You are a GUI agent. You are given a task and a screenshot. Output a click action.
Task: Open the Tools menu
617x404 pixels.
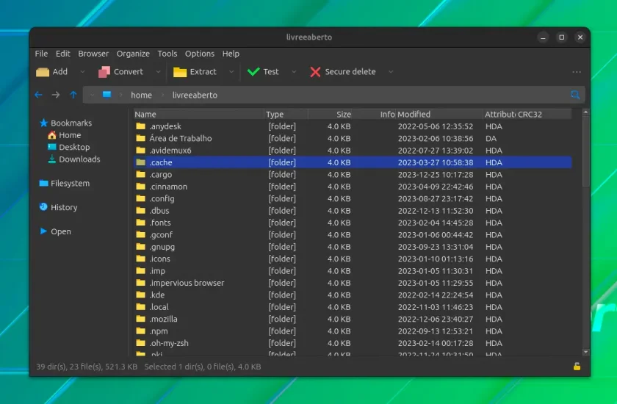(x=167, y=54)
